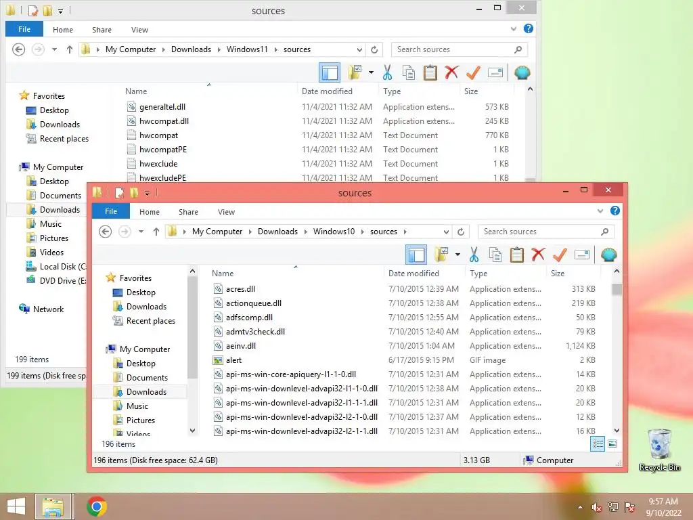693x520 pixels.
Task: Click Windows11 in the address bar breadcrumb
Action: pyautogui.click(x=247, y=49)
